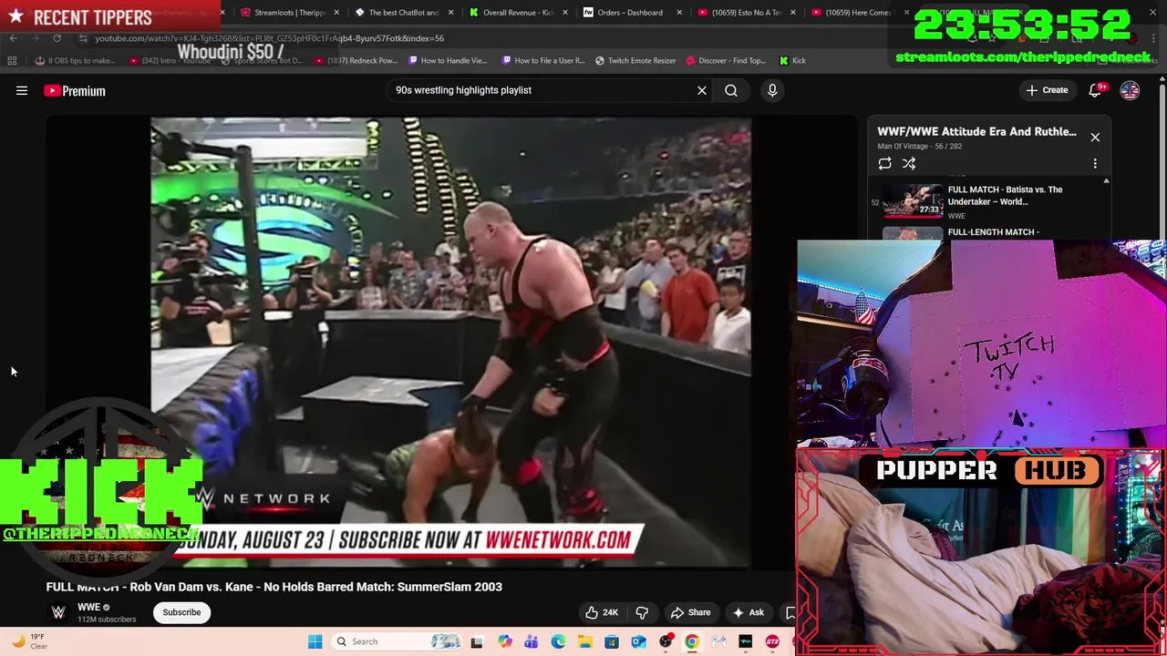Switch to Chrome on the taskbar
The image size is (1167, 656).
pyautogui.click(x=692, y=641)
